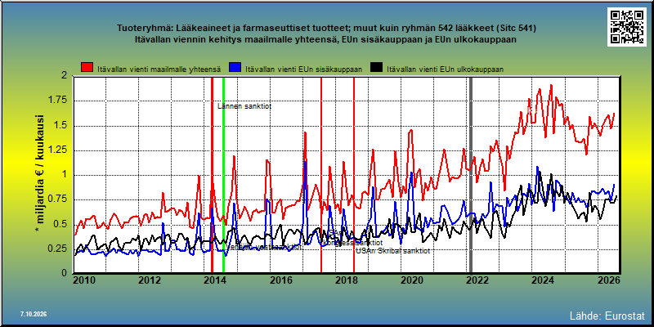The width and height of the screenshot is (654, 327).
Task: Click the y-axis value '1.75'
Action: point(59,101)
